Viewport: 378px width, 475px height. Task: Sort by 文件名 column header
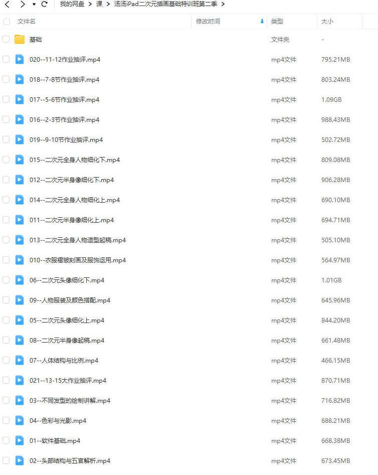point(27,22)
